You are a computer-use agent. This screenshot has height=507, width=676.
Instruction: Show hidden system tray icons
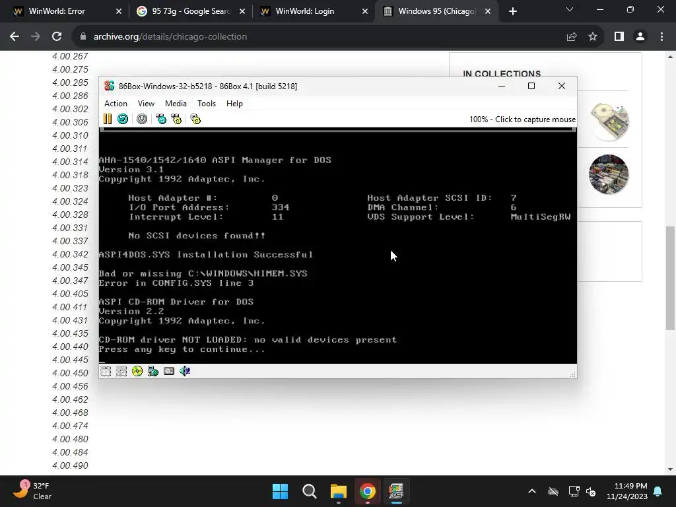(x=532, y=491)
